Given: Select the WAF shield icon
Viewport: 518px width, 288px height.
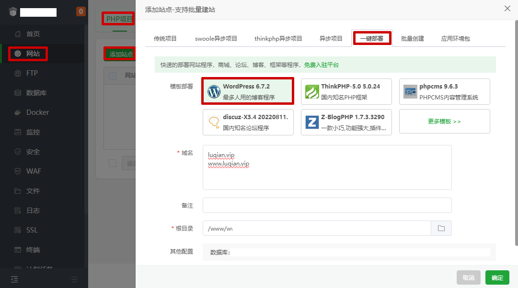Looking at the screenshot, I should [18, 171].
